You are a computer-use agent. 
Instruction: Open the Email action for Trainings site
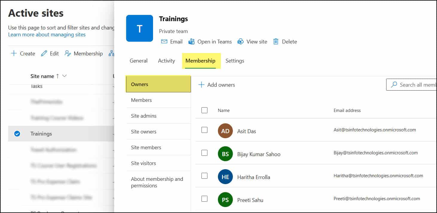[x=172, y=42]
